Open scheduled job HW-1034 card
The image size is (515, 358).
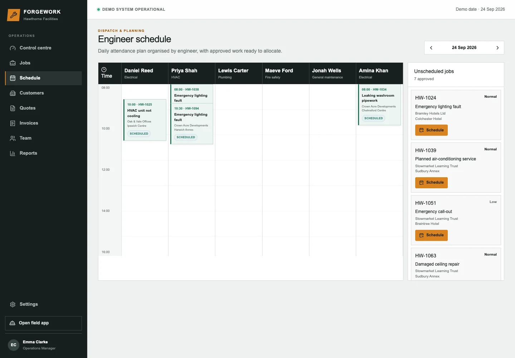(379, 105)
